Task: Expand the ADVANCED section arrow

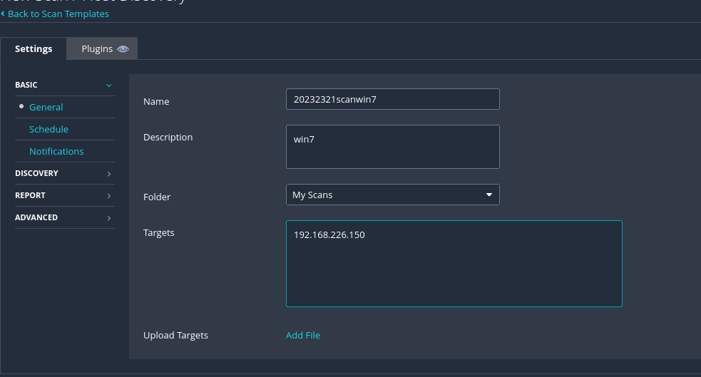Action: tap(109, 218)
